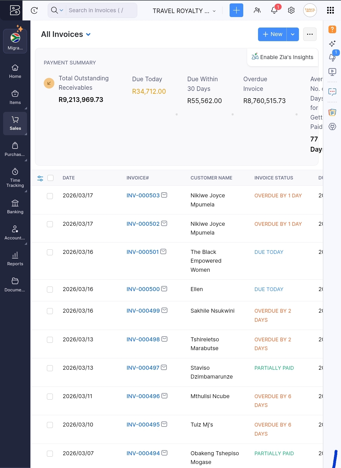Toggle the select-all invoices header checkbox

tap(51, 178)
